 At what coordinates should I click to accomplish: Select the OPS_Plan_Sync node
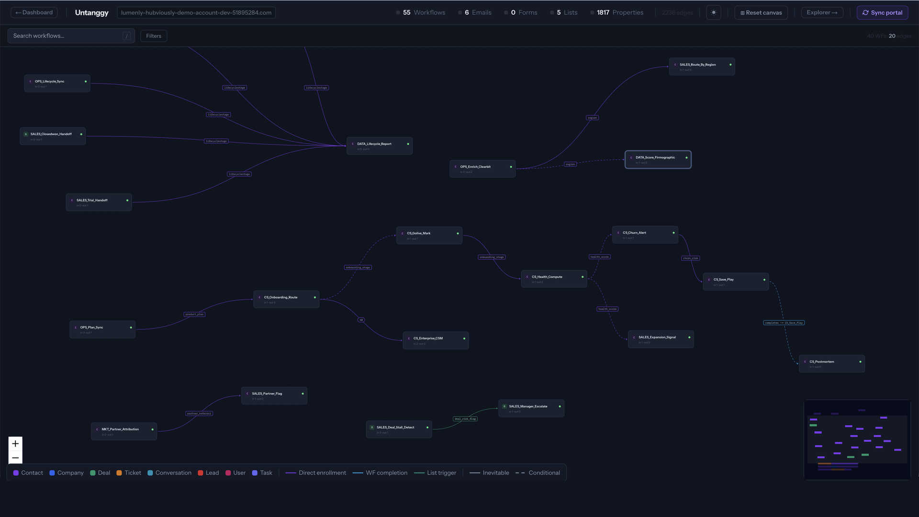[102, 329]
